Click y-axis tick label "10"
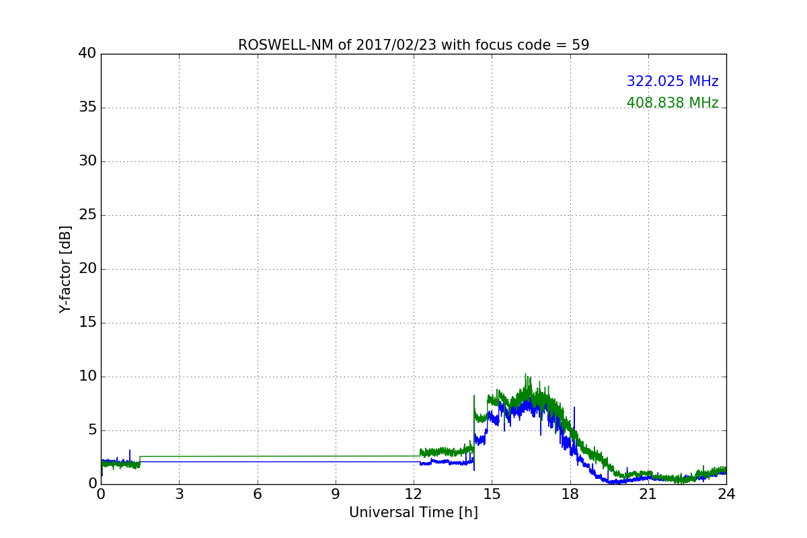 coord(87,377)
